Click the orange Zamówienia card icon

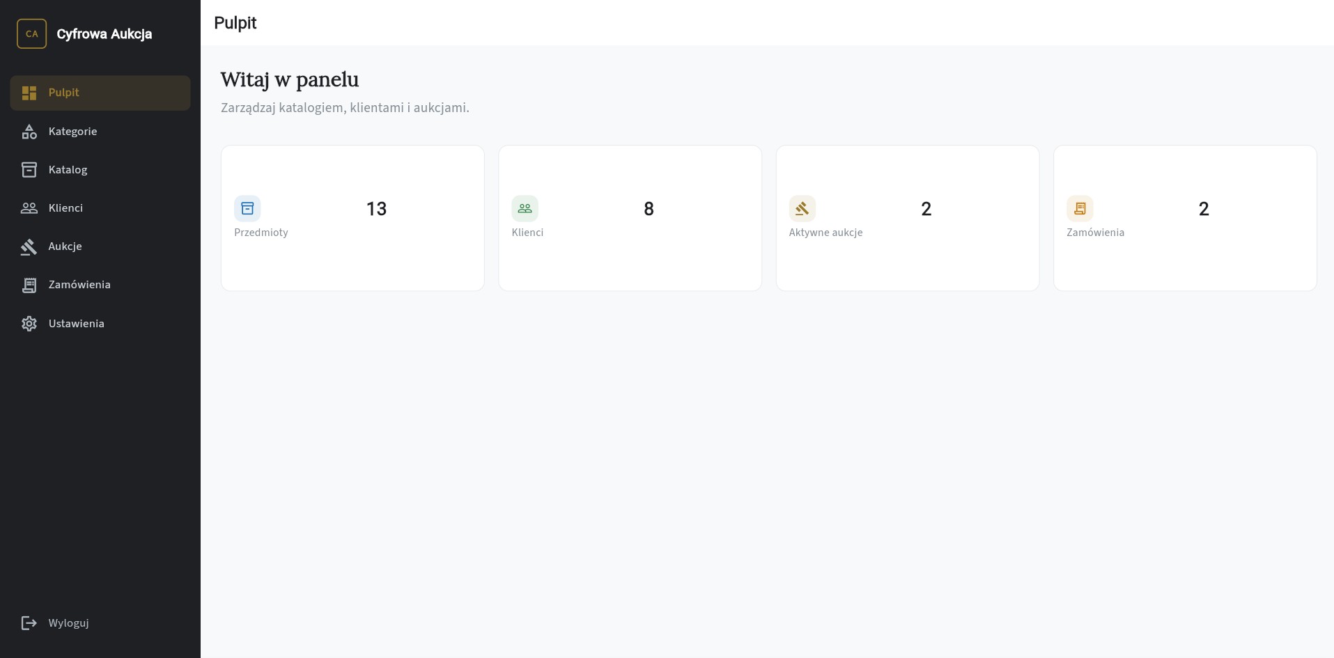(x=1080, y=208)
